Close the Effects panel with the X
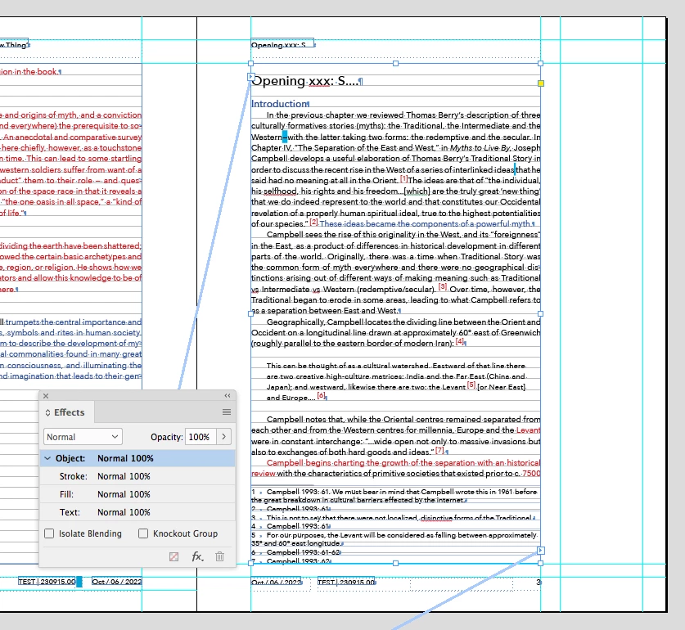 pyautogui.click(x=46, y=396)
